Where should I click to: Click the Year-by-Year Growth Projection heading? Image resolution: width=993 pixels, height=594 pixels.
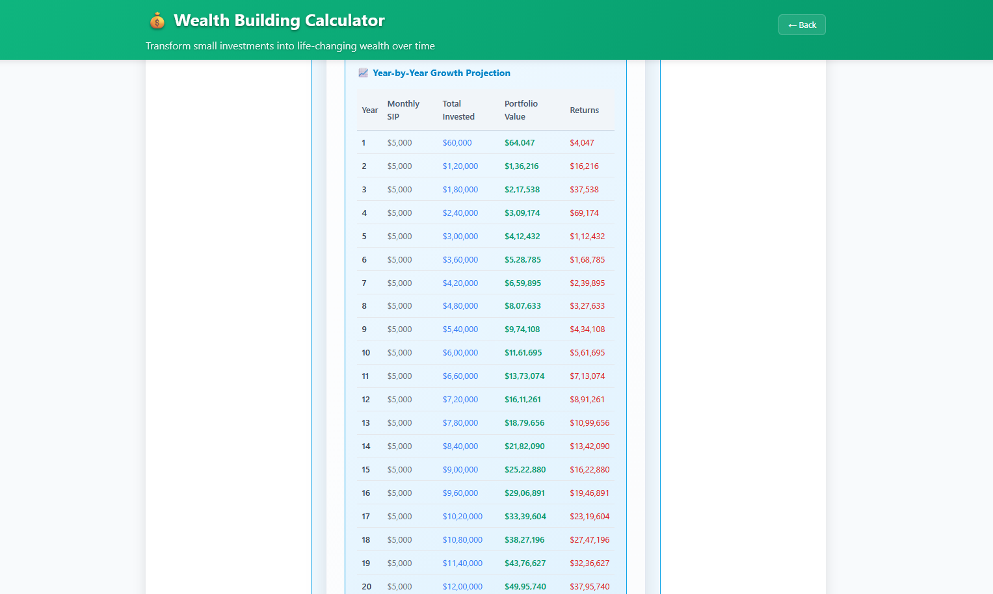[442, 73]
